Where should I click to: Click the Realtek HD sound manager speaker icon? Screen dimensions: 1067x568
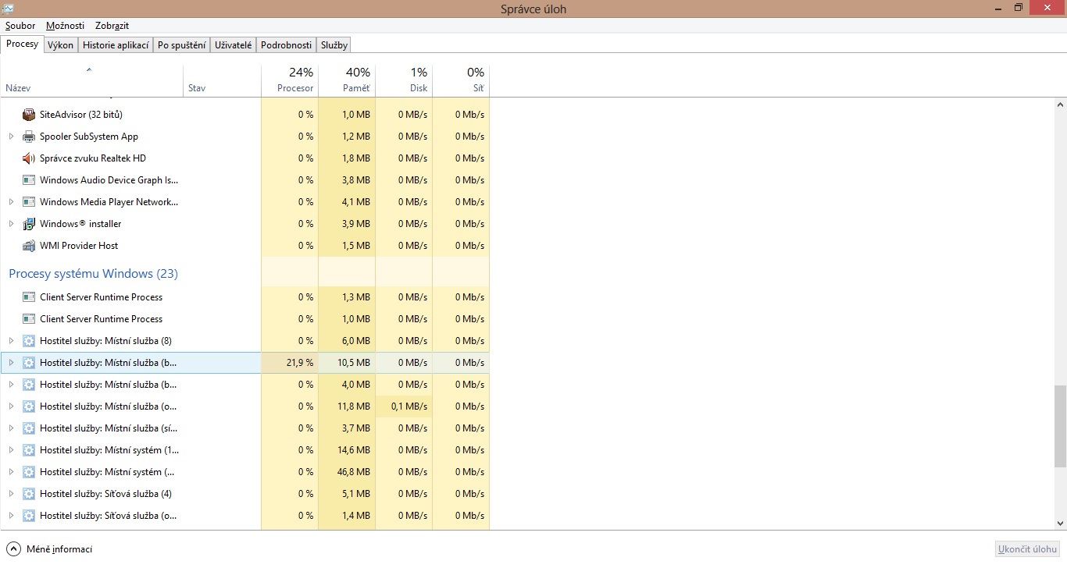(29, 158)
